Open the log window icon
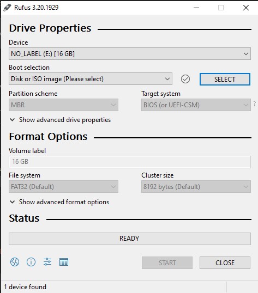 64,262
